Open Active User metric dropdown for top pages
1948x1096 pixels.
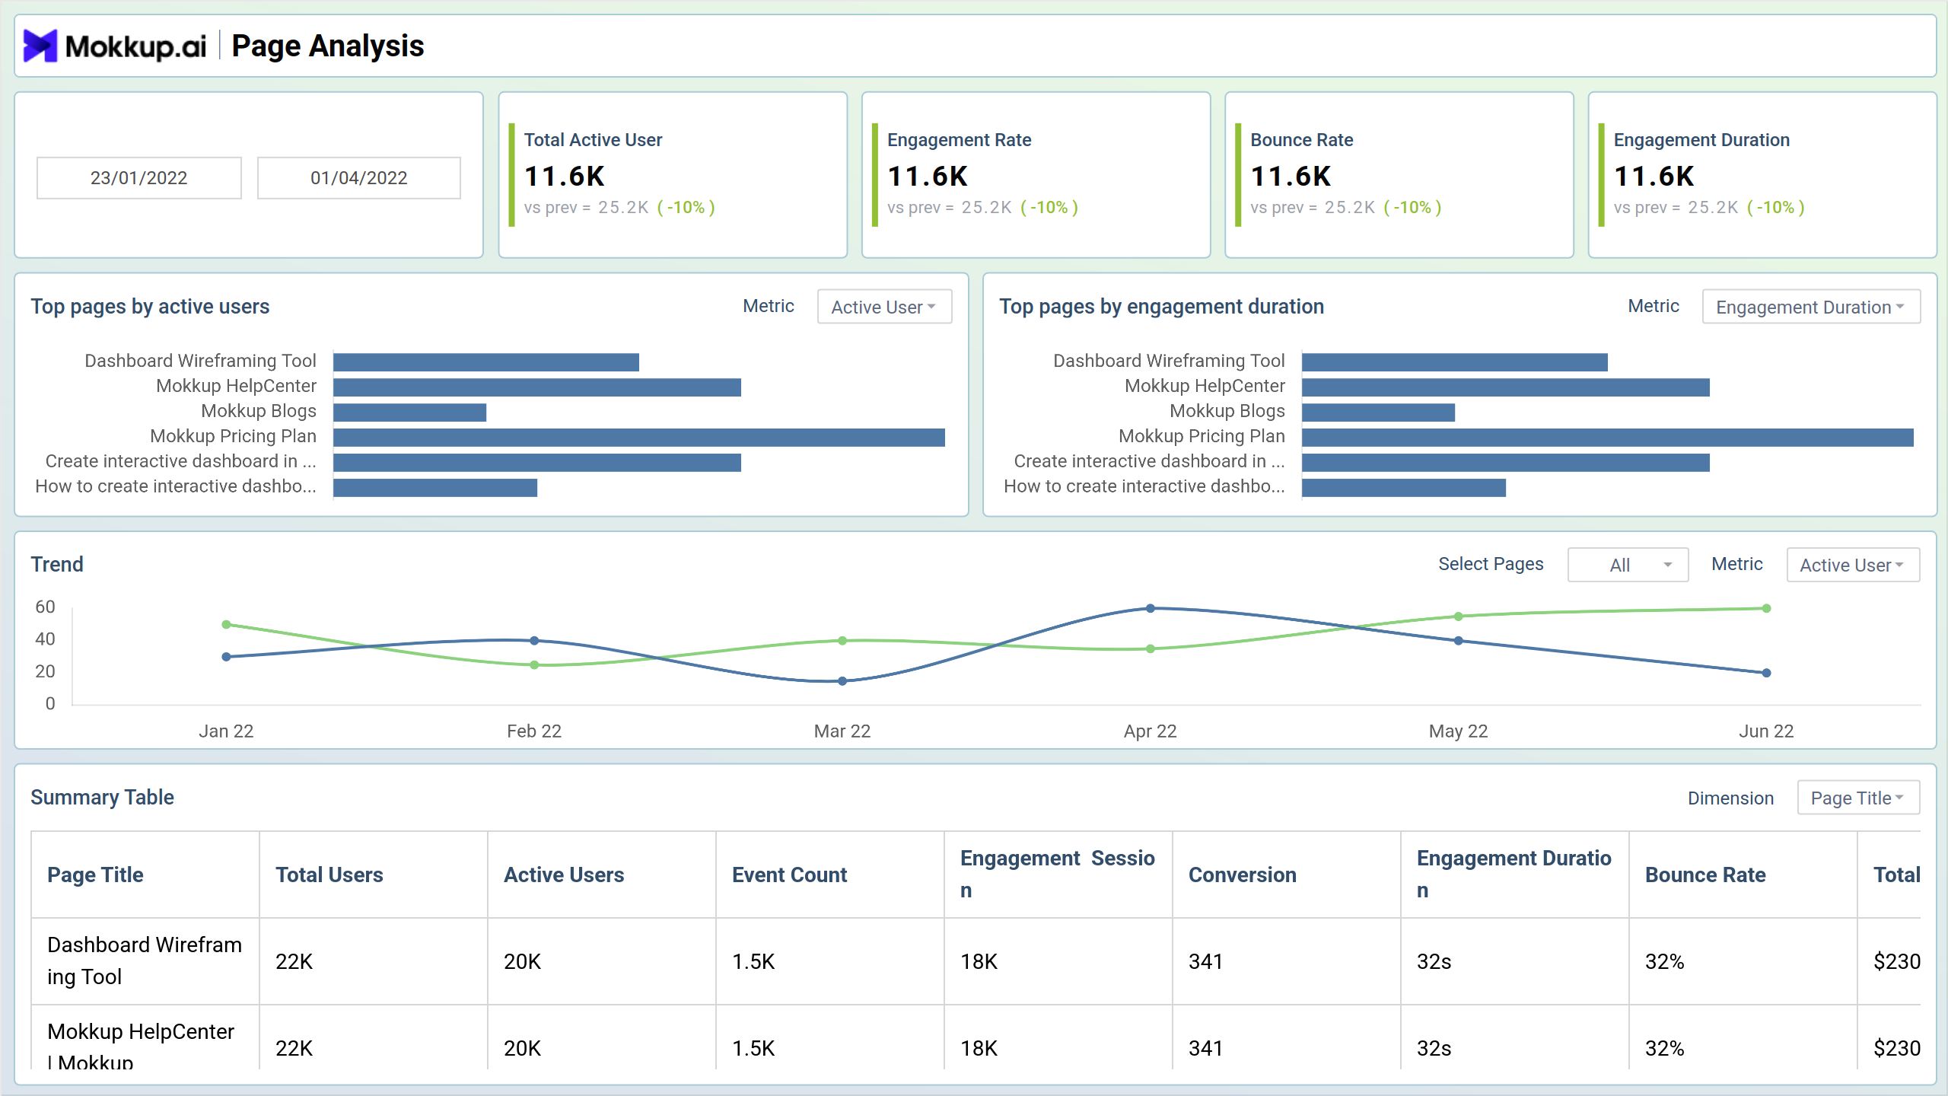[x=884, y=307]
